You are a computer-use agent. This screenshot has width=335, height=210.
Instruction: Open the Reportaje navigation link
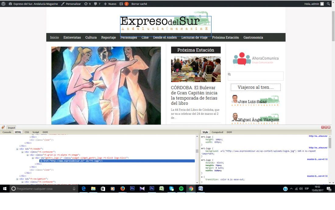click(108, 38)
